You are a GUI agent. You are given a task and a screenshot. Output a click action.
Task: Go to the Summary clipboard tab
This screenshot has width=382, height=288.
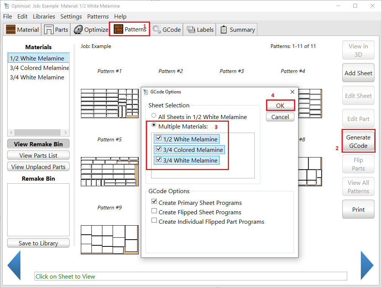[x=237, y=30]
